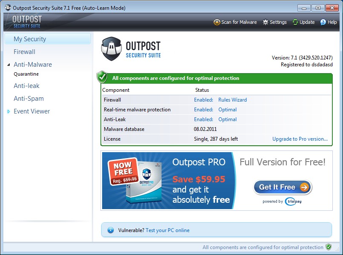Click the blue info icon beside Vulnerable

tap(111, 230)
